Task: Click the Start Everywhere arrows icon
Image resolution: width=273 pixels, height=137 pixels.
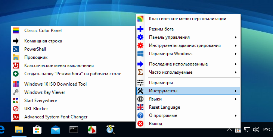Action: click(16, 101)
